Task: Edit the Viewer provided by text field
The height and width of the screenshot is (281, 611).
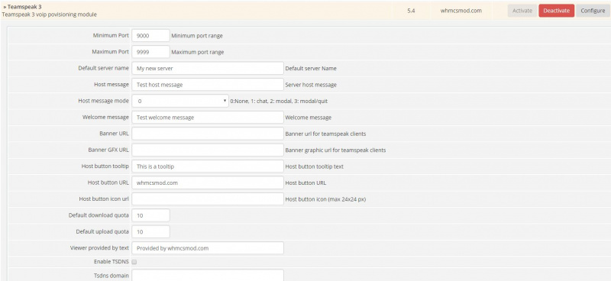Action: [x=208, y=248]
